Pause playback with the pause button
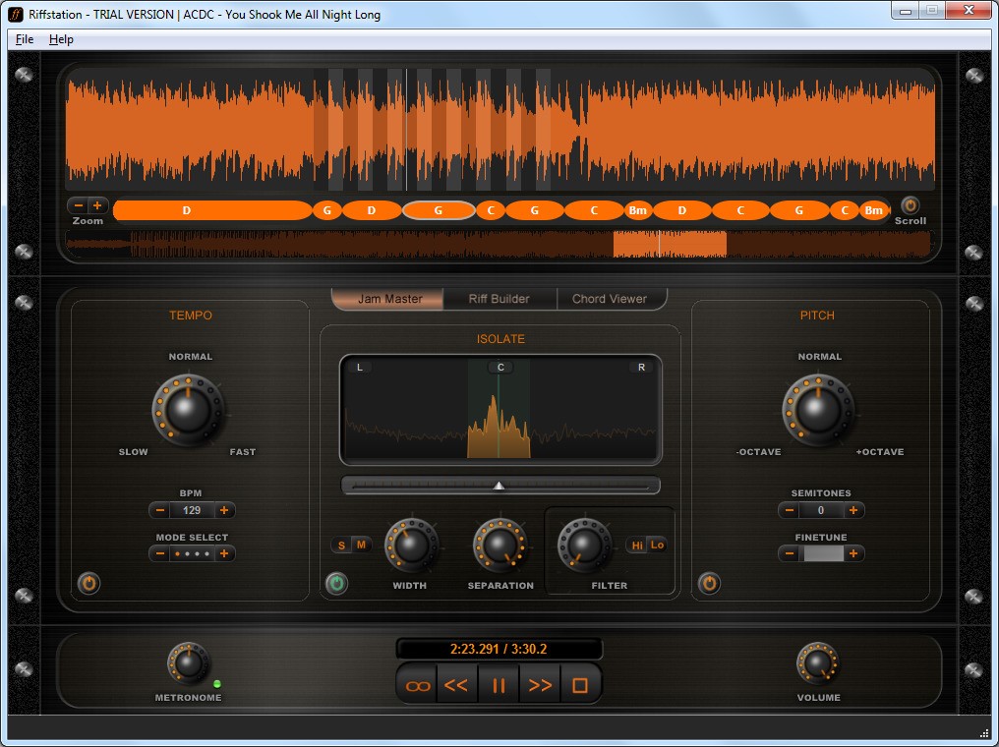999x747 pixels. pyautogui.click(x=499, y=685)
